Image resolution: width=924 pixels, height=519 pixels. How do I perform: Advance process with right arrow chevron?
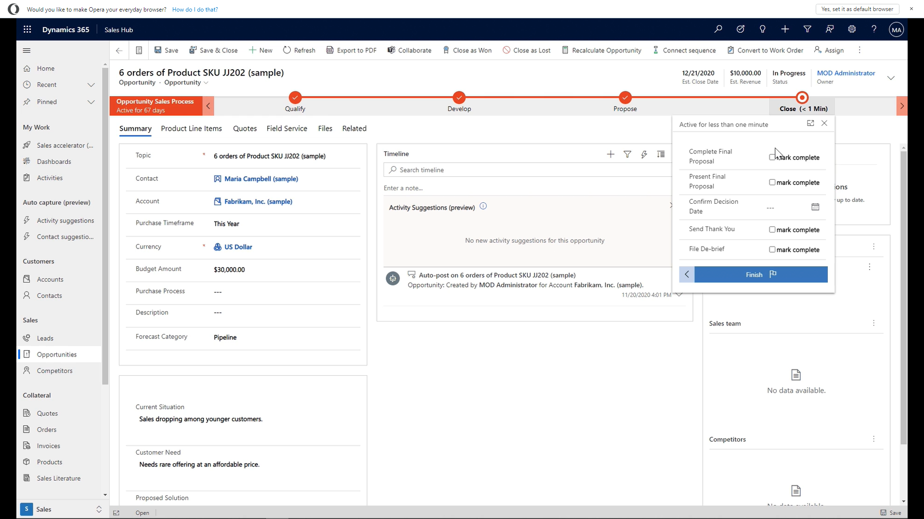pos(902,106)
